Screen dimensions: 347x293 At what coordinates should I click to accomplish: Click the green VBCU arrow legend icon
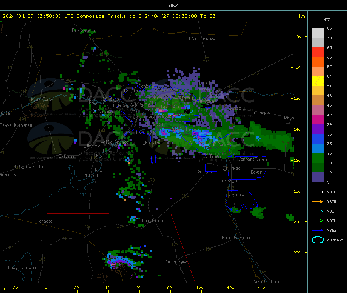(x=318, y=221)
